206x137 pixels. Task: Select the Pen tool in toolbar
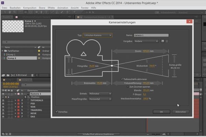point(42,12)
